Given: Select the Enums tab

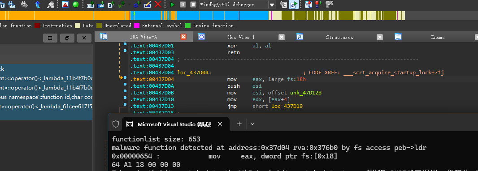Looking at the screenshot, I should (438, 37).
